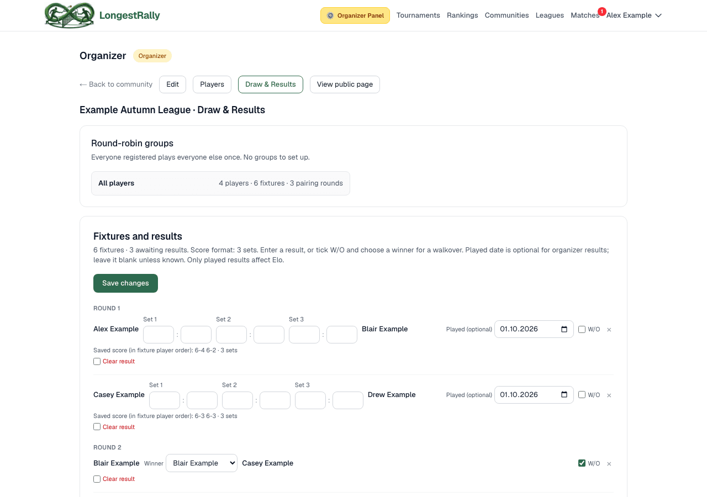Viewport: 707px width, 497px height.
Task: Click the Edit button
Action: tap(172, 84)
